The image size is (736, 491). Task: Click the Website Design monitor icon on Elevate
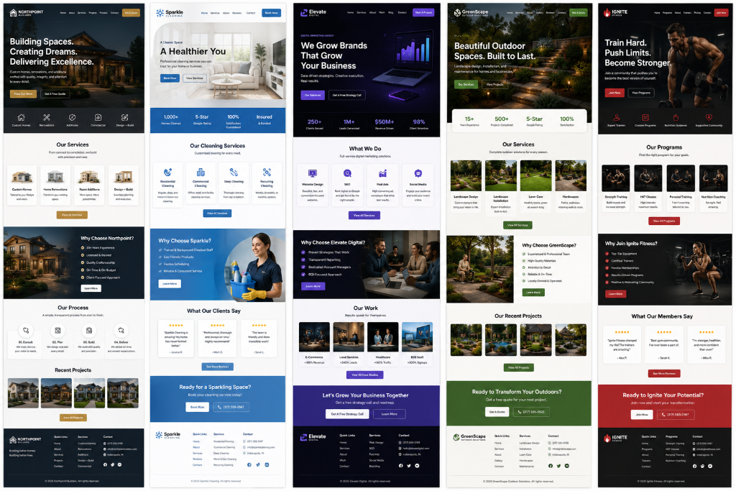(x=313, y=174)
